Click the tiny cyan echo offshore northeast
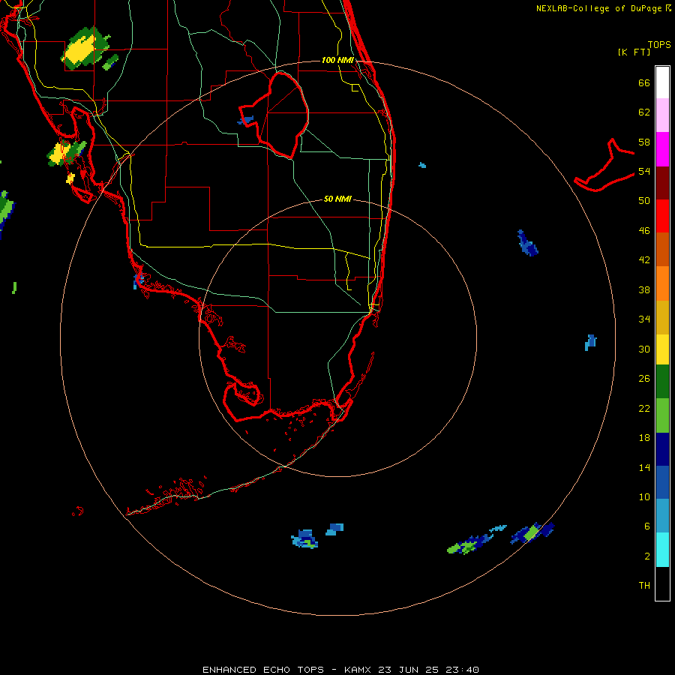Screen dimensions: 675x675 (x=422, y=165)
